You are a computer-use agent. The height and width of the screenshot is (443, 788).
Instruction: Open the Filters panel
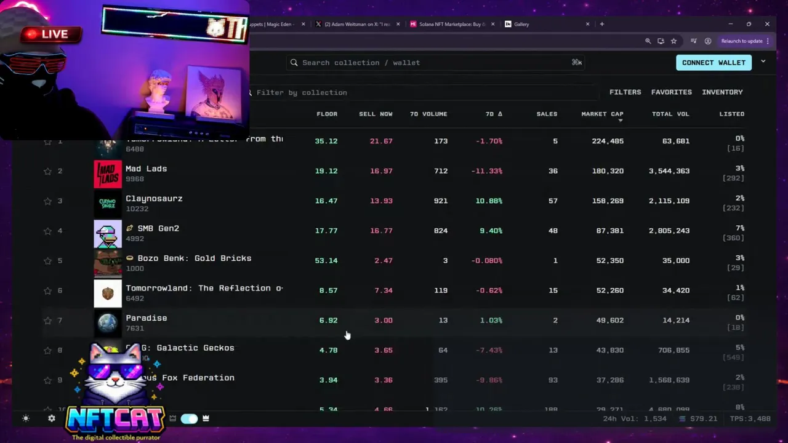tap(625, 92)
